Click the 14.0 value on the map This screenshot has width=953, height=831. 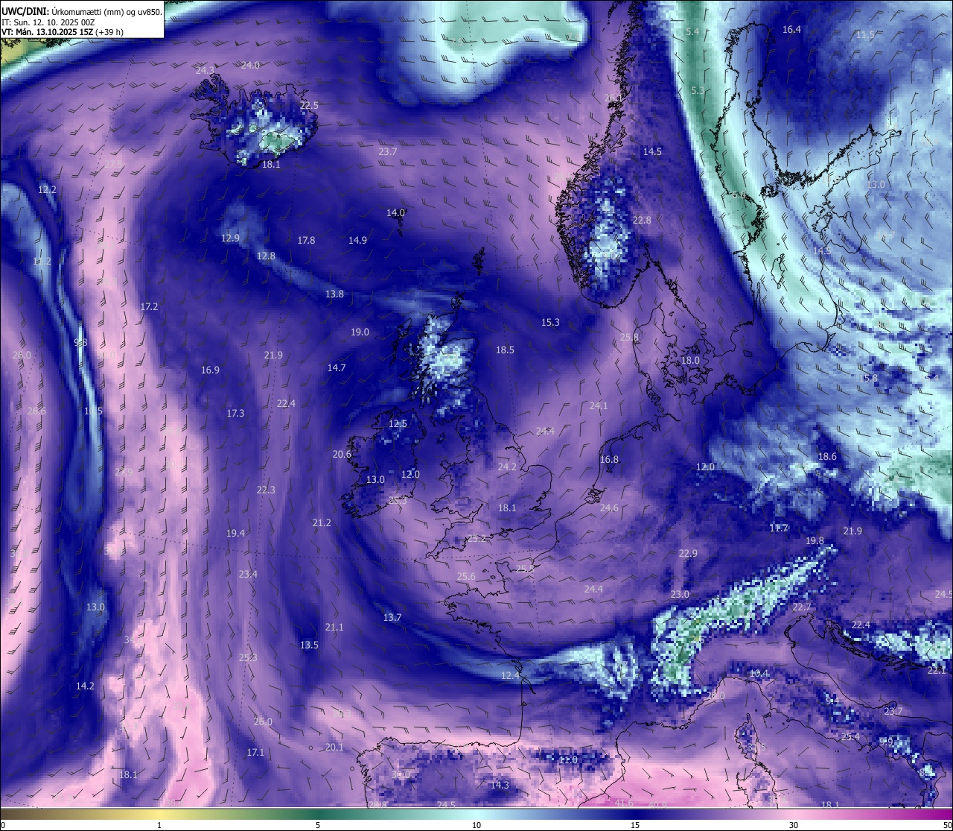395,212
